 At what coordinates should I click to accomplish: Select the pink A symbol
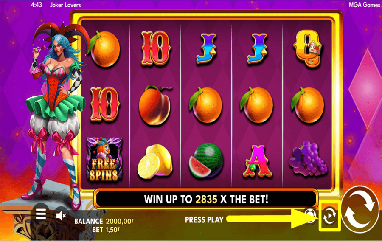[x=258, y=161]
